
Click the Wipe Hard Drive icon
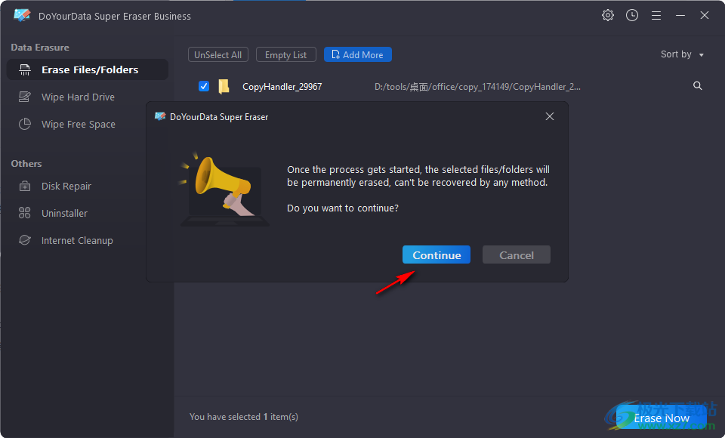[x=24, y=97]
